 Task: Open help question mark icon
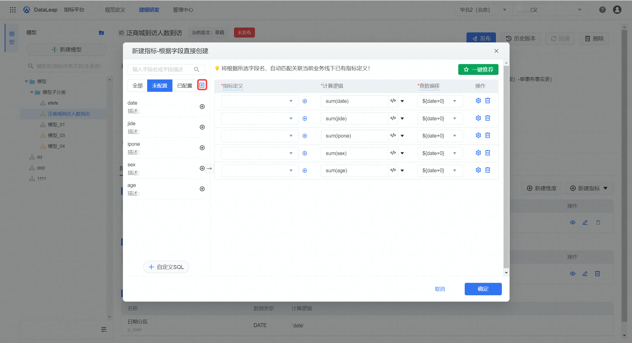click(602, 10)
